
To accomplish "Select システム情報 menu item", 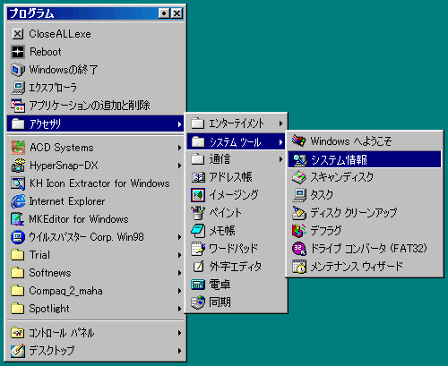I will point(365,159).
